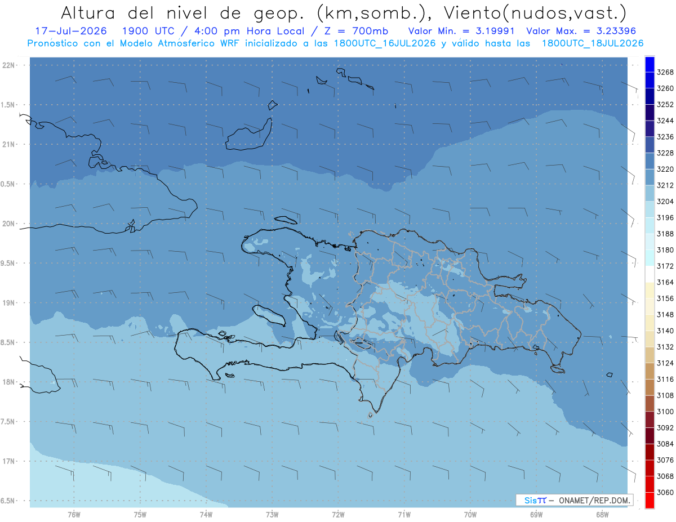The height and width of the screenshot is (522, 676).
Task: Click the colorbar value '3204'
Action: pyautogui.click(x=665, y=202)
